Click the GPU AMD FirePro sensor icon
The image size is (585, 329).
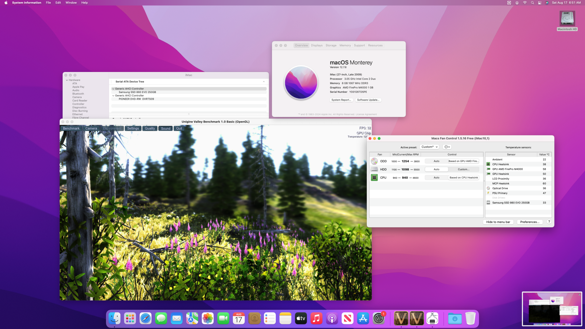(488, 169)
